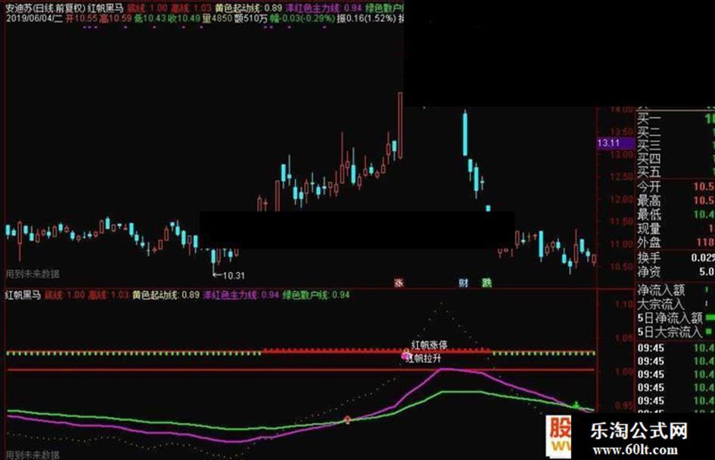This screenshot has height=460, width=715.
Task: Click the 红帆涨停 signal label
Action: tap(429, 345)
